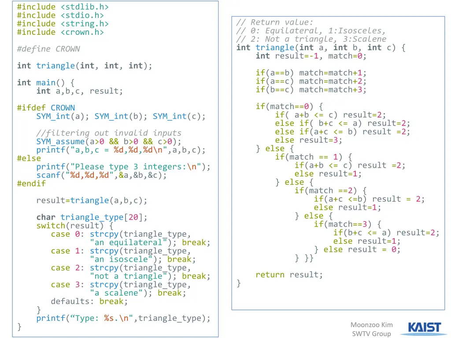
Task: Click the "} else result = 0;" line
Action: pos(357,250)
